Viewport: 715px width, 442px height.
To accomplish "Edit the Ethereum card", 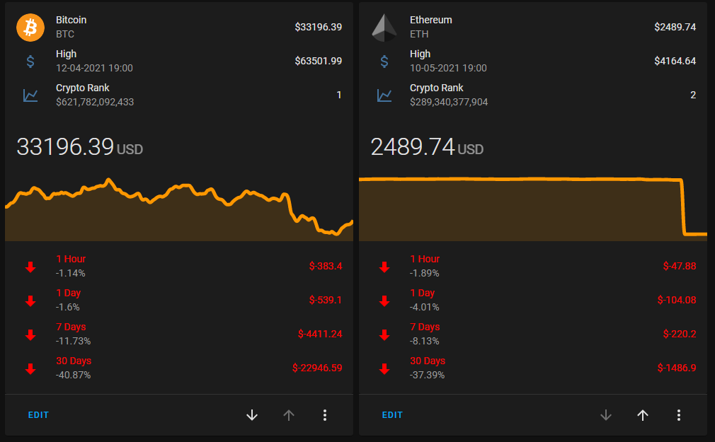I will pyautogui.click(x=392, y=415).
